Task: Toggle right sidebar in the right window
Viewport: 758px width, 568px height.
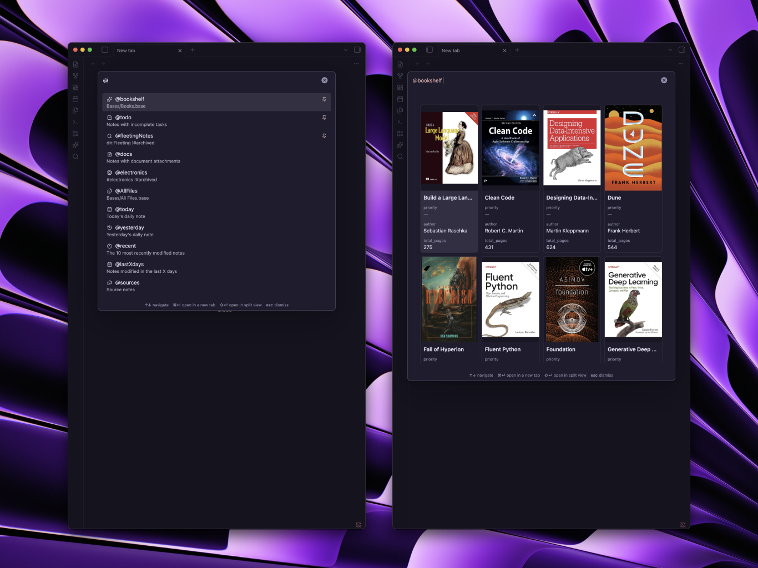Action: coord(682,50)
